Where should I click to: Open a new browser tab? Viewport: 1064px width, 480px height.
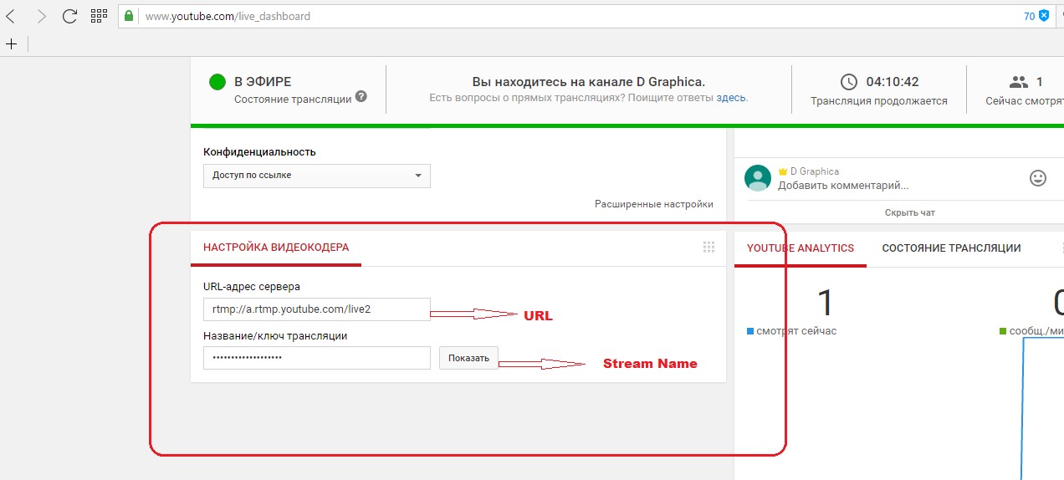(x=11, y=43)
